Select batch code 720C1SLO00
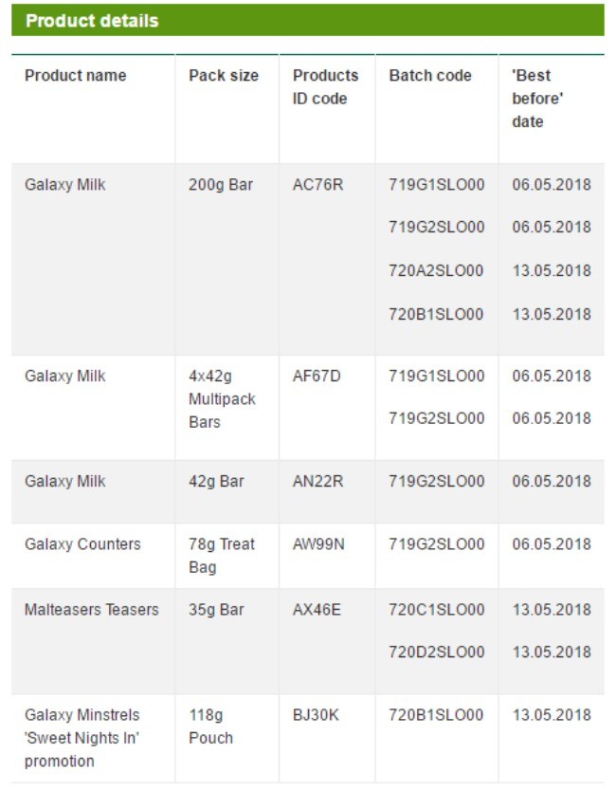Viewport: 616px width, 791px height. (437, 610)
